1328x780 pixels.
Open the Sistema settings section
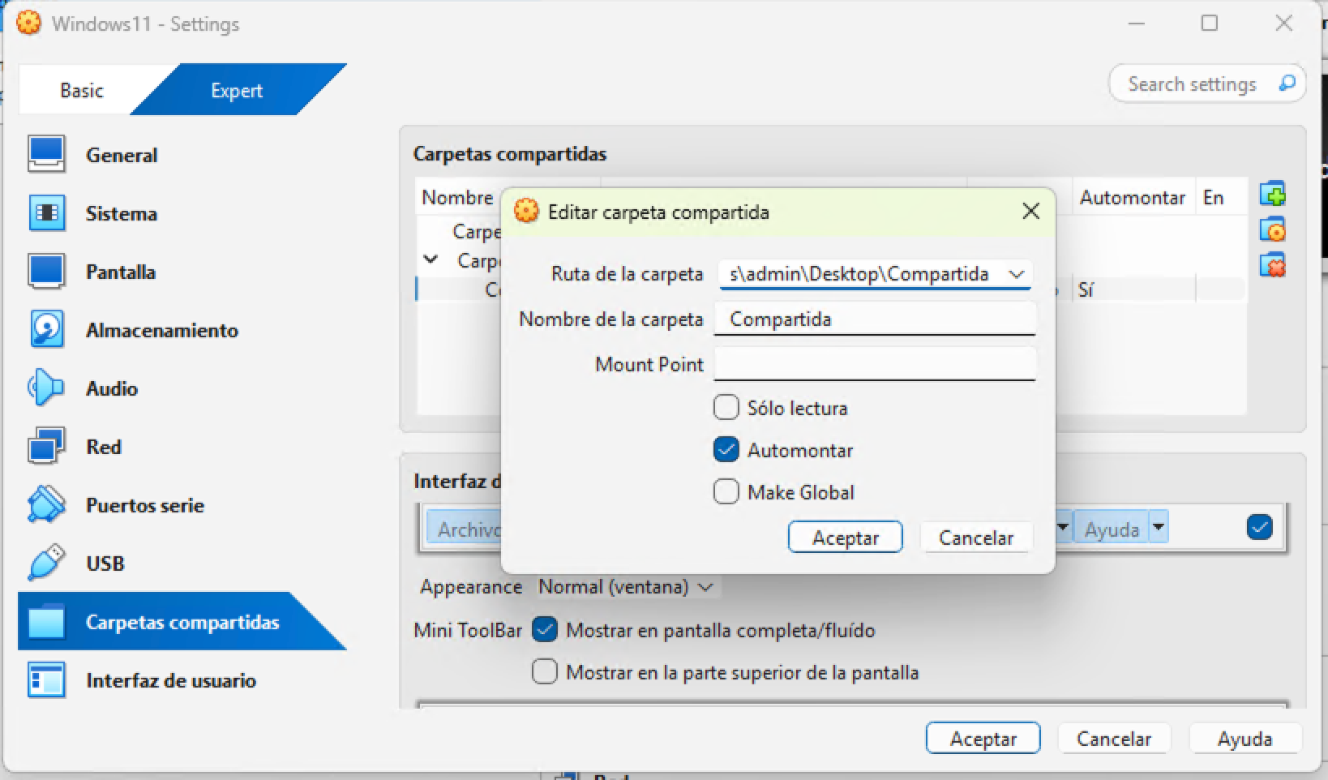pos(122,213)
